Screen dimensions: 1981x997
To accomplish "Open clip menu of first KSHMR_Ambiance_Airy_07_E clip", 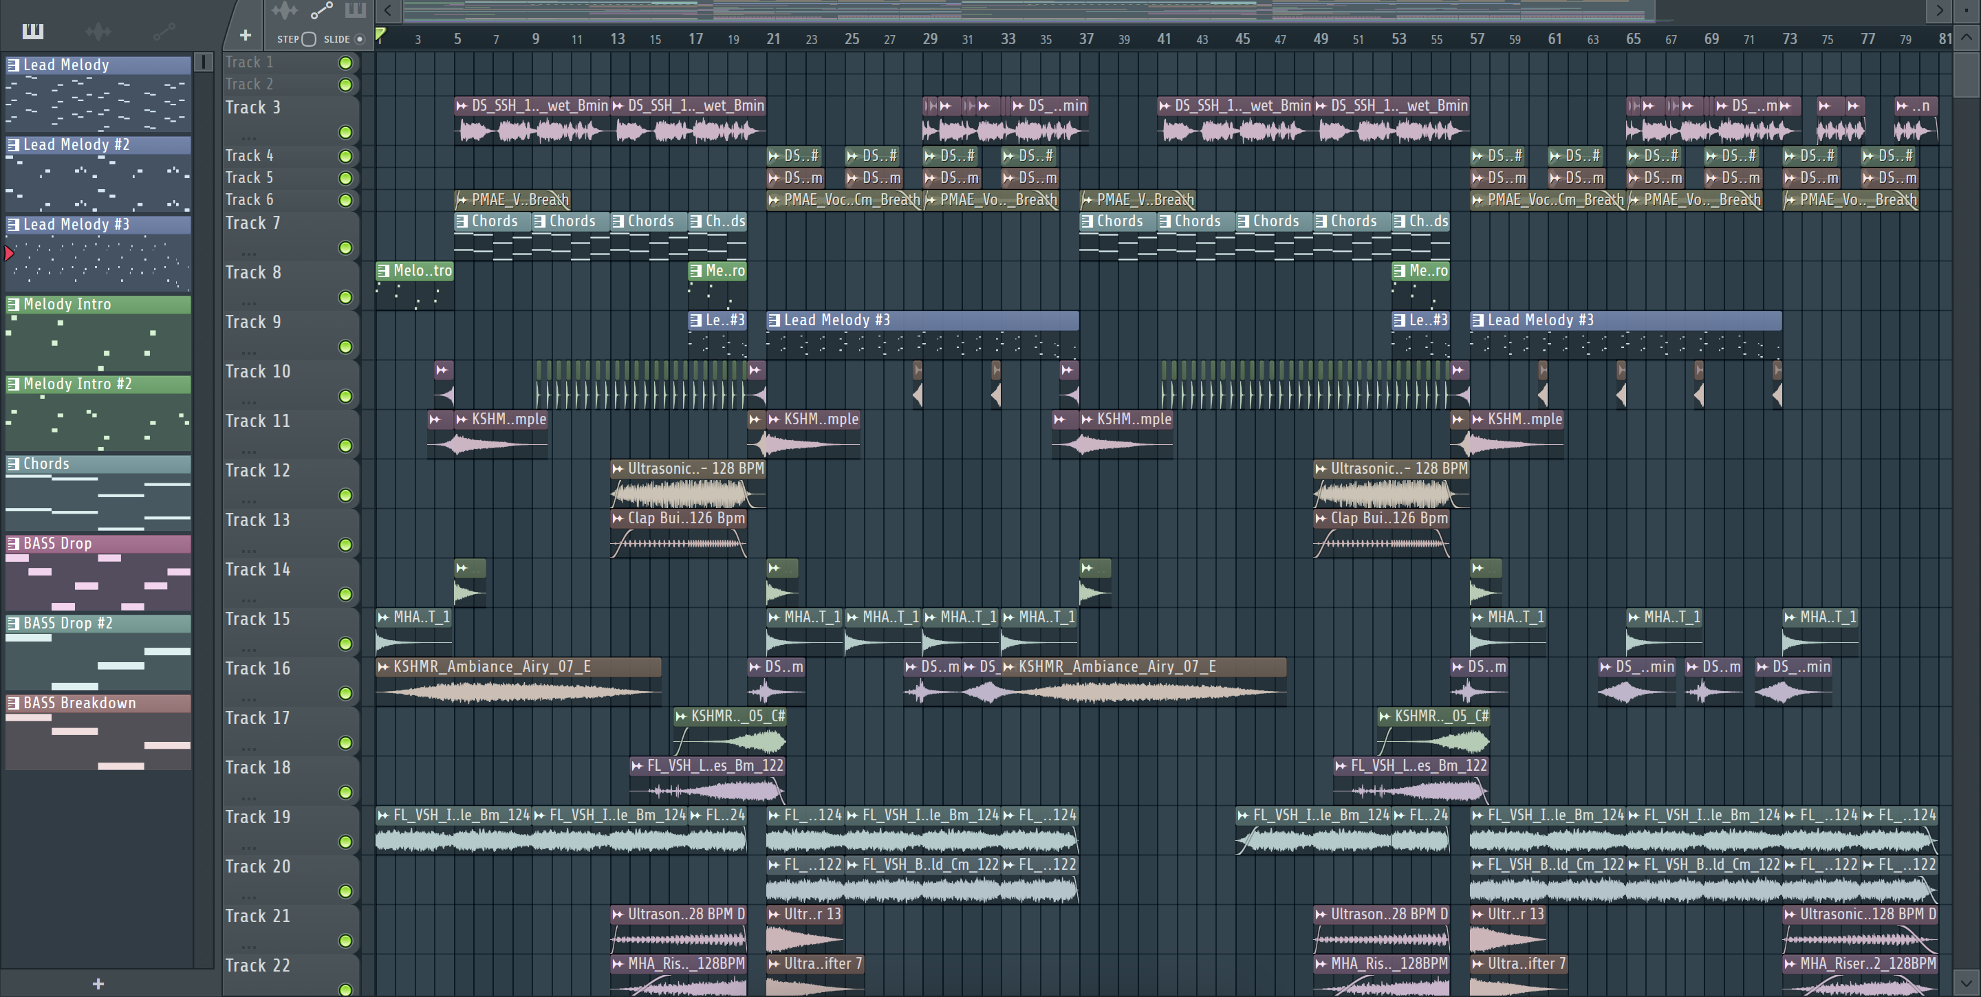I will [383, 666].
